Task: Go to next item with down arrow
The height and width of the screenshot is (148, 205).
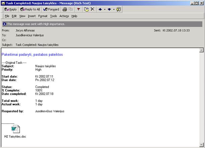Action: click(x=109, y=9)
